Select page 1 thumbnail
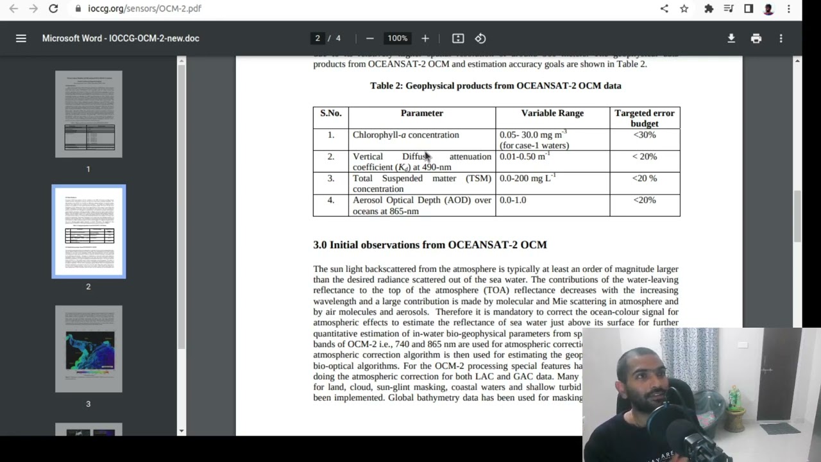The width and height of the screenshot is (821, 462). 89,114
